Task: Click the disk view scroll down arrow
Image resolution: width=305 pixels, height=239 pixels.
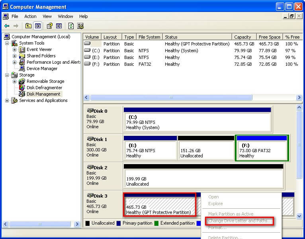Action: [x=299, y=215]
